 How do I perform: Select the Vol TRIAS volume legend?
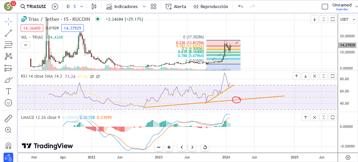click(32, 37)
